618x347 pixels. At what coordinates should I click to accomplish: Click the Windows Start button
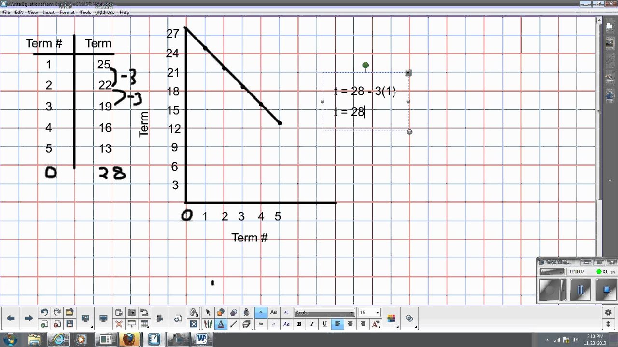point(10,339)
